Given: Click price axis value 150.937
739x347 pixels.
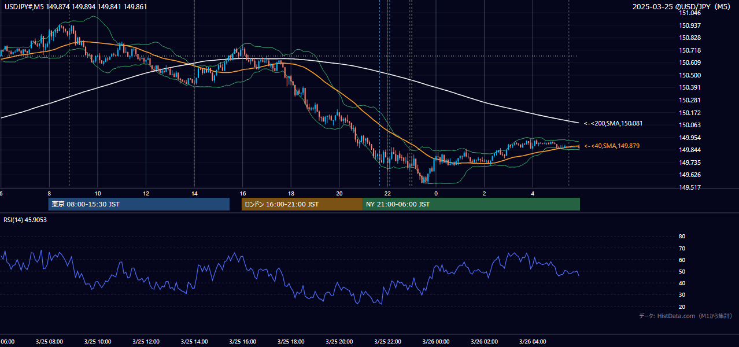Looking at the screenshot, I should (x=690, y=25).
